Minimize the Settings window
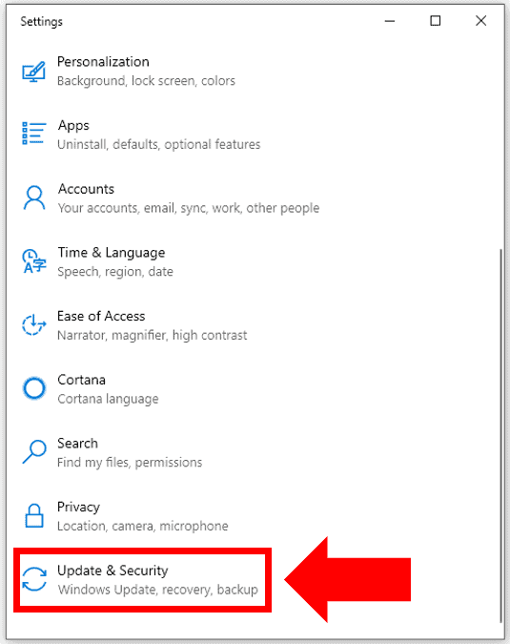The width and height of the screenshot is (510, 644). pos(390,21)
